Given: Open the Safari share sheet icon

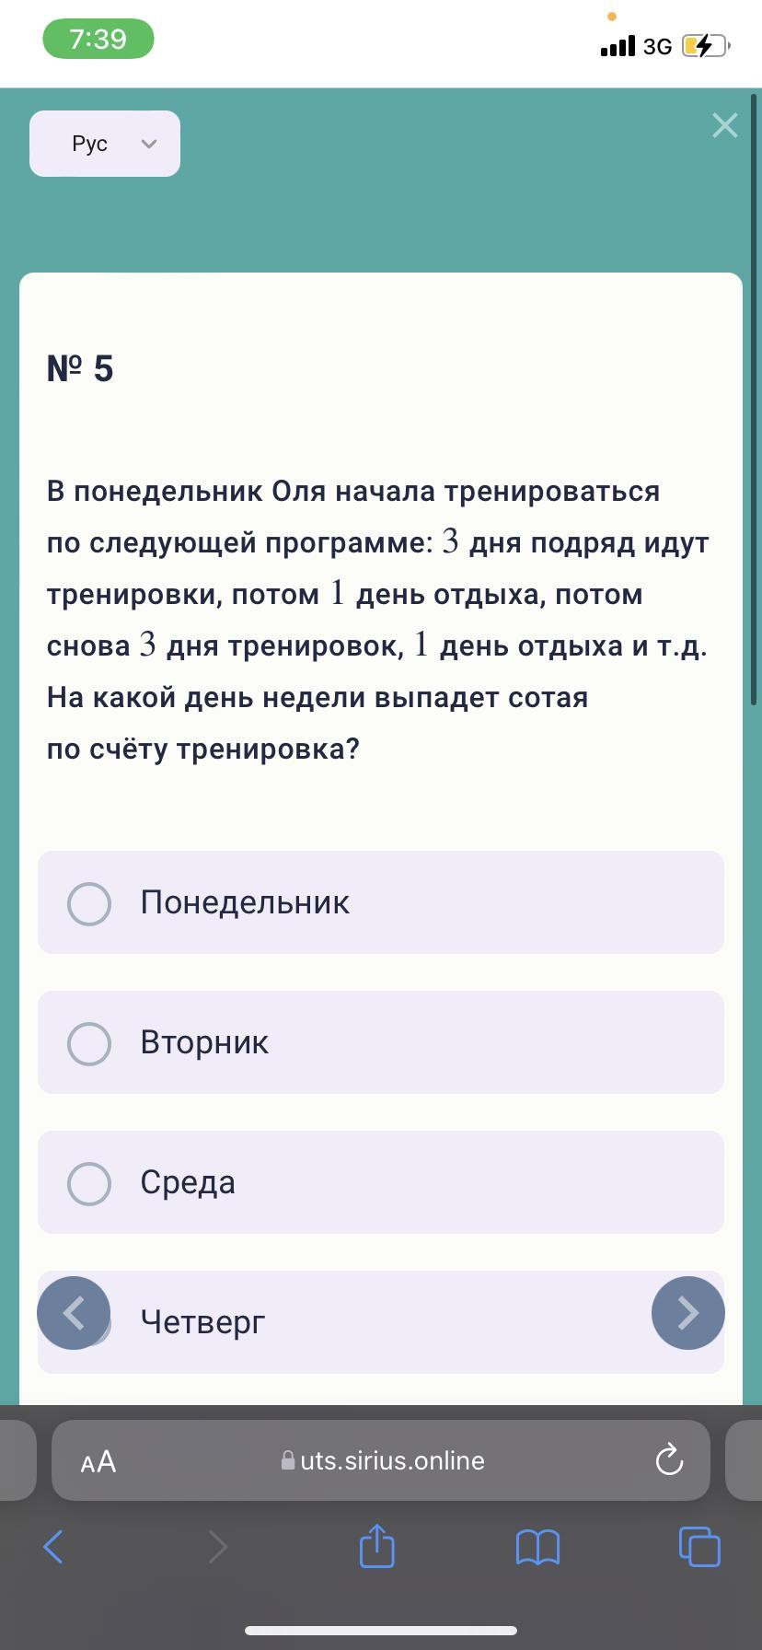Looking at the screenshot, I should point(376,1545).
